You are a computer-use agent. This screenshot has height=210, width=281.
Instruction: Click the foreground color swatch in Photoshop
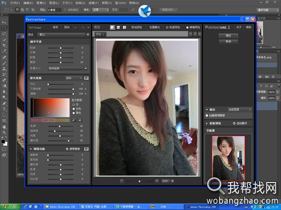pyautogui.click(x=3, y=141)
